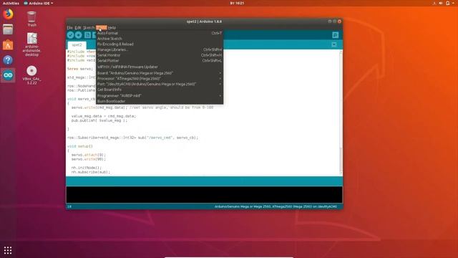Click the Arduino IDE dock icon
Viewport: 458px width, 258px height.
coord(8,75)
